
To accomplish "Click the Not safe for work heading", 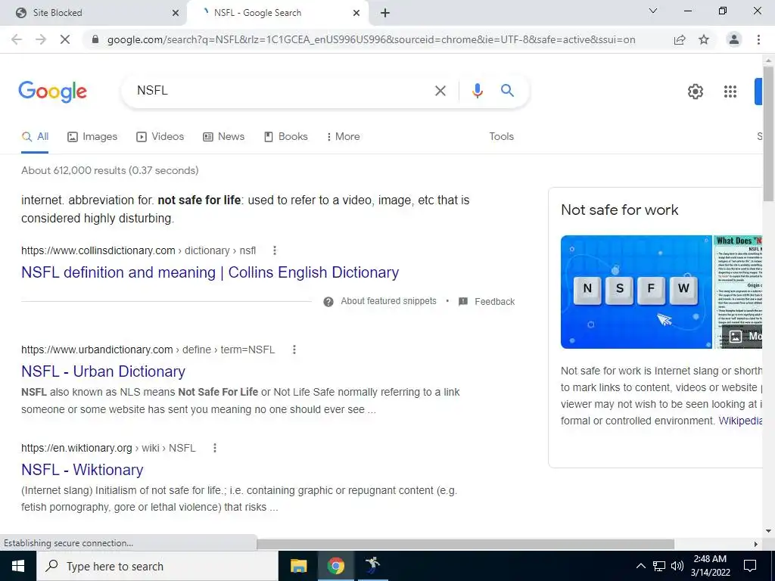I will point(619,210).
